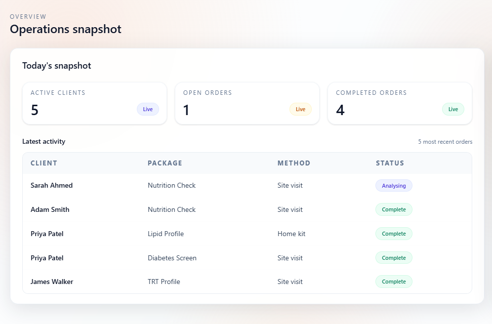The height and width of the screenshot is (324, 492).
Task: Click the Live badge on Active Clients card
Action: (148, 109)
